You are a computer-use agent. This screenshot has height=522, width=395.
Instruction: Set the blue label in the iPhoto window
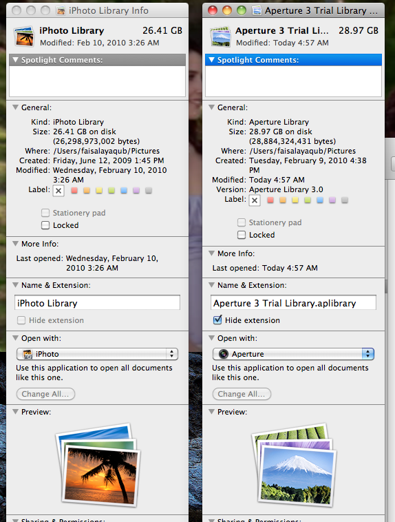pos(124,191)
